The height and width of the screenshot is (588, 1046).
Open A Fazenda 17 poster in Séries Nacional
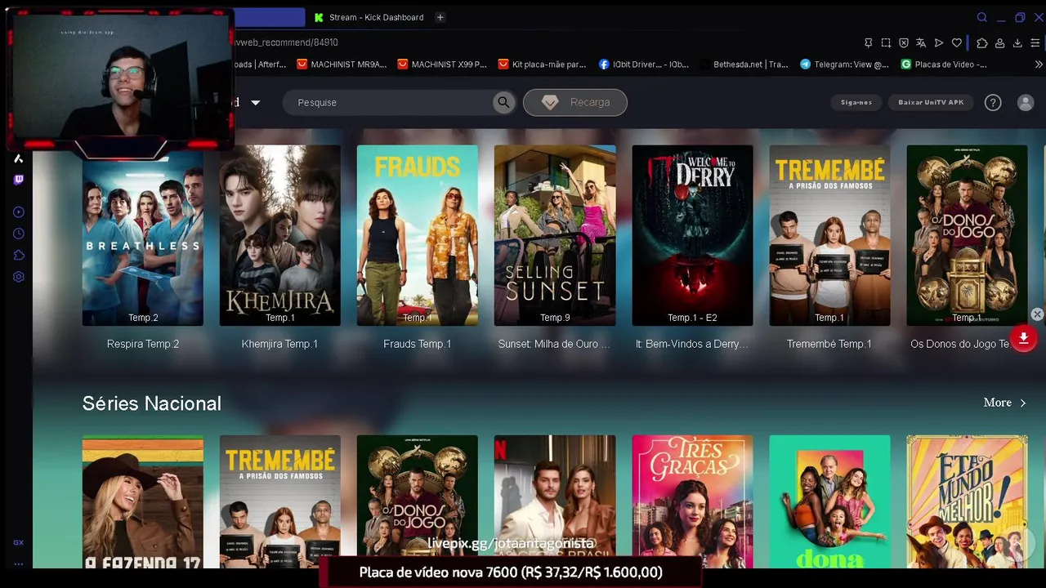[143, 501]
